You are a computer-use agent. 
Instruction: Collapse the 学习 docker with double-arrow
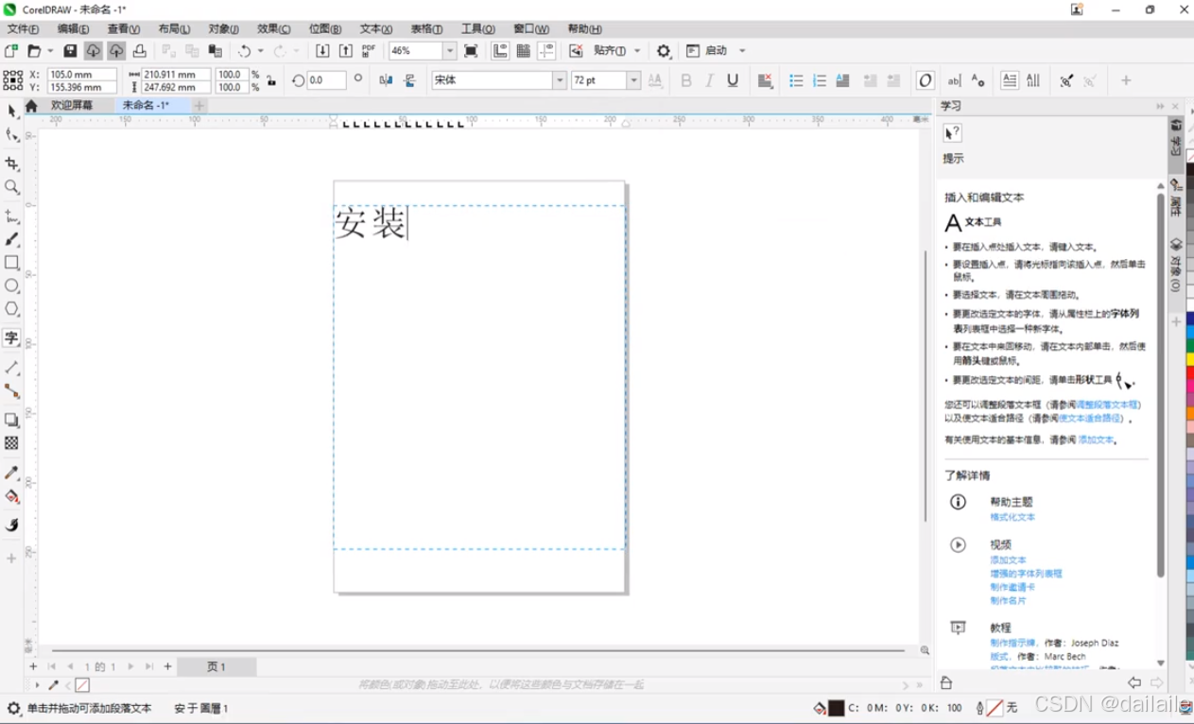(x=1160, y=106)
